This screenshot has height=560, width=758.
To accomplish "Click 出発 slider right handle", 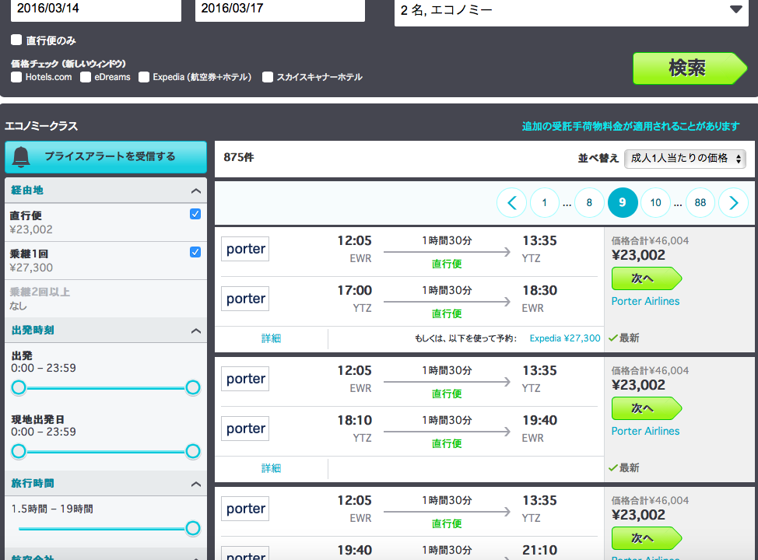I will tap(193, 387).
